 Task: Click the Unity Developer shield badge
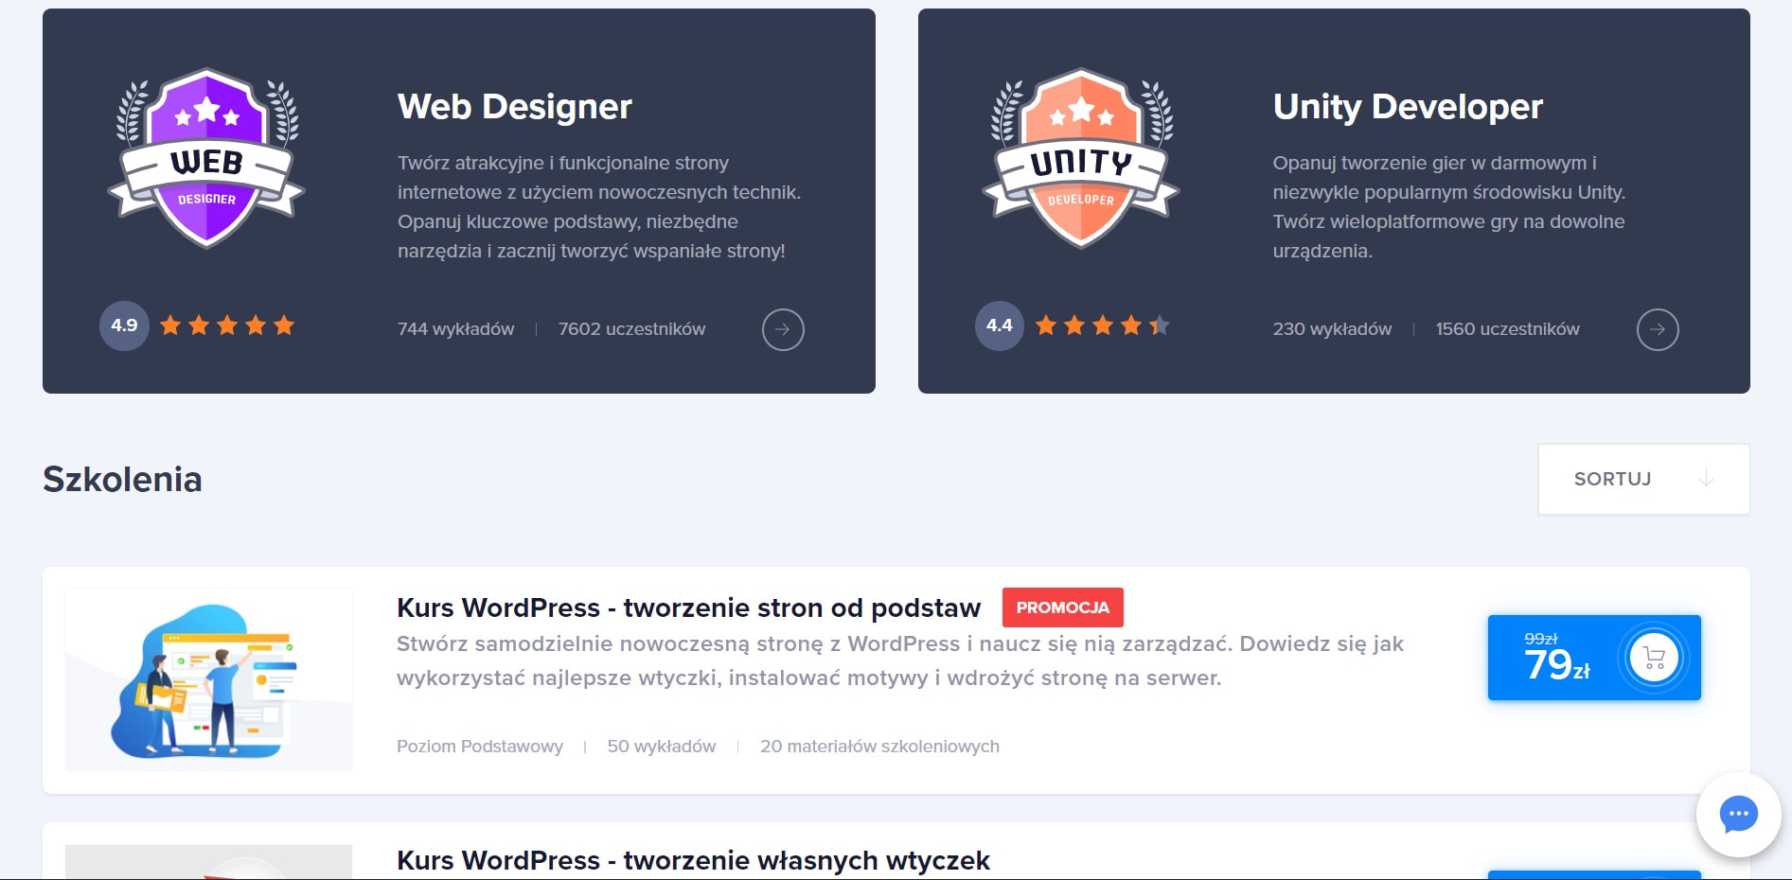(x=1081, y=158)
